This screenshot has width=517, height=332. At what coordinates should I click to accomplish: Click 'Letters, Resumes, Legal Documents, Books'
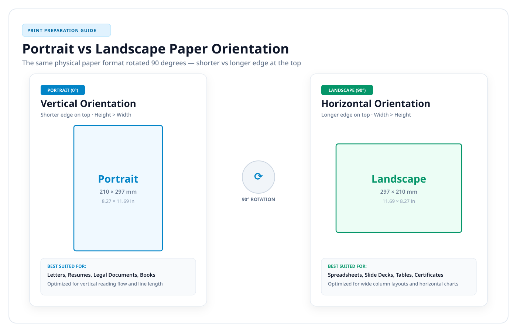click(x=101, y=275)
